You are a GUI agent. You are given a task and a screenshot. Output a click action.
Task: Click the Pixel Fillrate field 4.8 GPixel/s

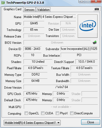(36, 68)
